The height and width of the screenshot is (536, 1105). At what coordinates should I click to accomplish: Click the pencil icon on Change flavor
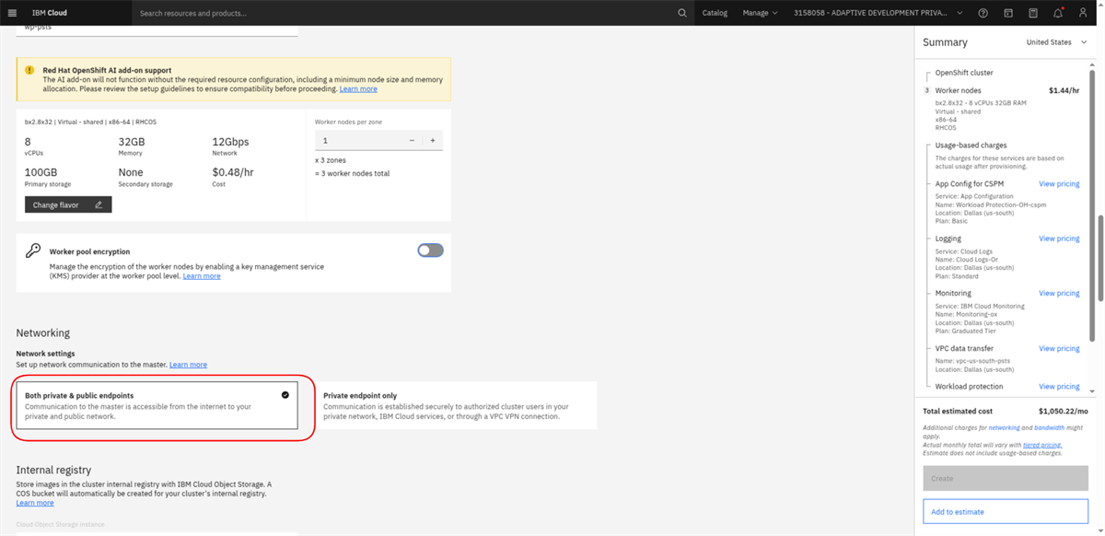[x=99, y=204]
